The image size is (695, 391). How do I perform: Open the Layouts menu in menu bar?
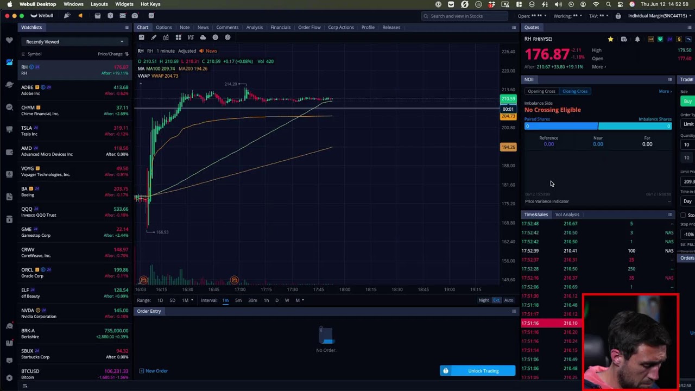tap(99, 4)
